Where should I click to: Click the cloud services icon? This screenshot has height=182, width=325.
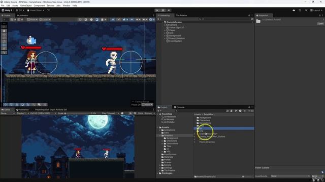coord(294,10)
